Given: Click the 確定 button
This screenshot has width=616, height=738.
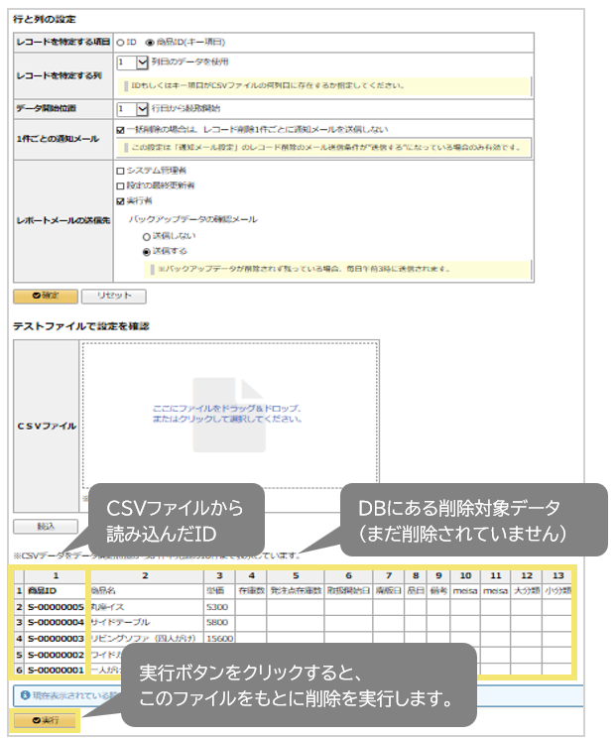Looking at the screenshot, I should tap(45, 296).
